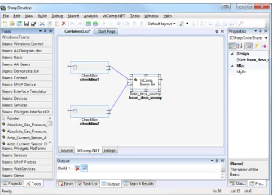Open the Output panel options dropdown arrow
This screenshot has height=195, width=273.
(x=212, y=161)
